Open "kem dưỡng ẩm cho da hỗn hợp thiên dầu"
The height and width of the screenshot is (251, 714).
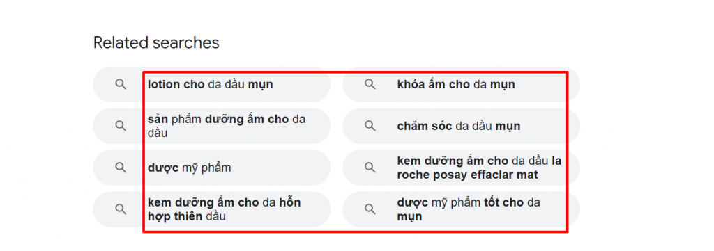pos(212,209)
